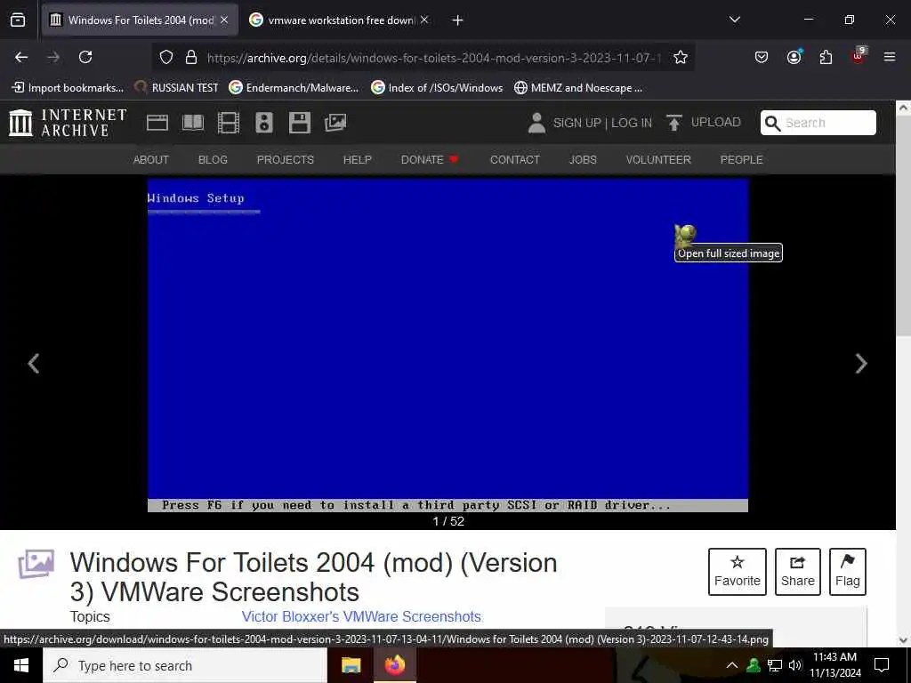Open MEMZ and Noescape bookmark
The height and width of the screenshot is (683, 911).
[578, 88]
